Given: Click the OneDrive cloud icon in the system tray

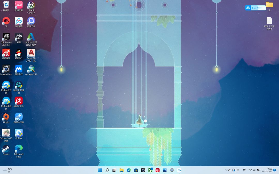Looking at the screenshot, I should click(x=230, y=170).
